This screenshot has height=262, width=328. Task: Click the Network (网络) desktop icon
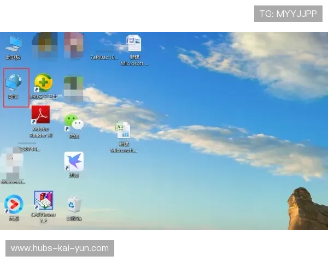click(13, 84)
